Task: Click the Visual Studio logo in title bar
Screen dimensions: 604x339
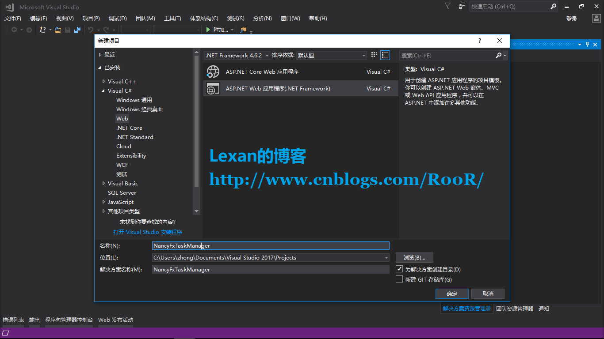Action: (x=10, y=7)
